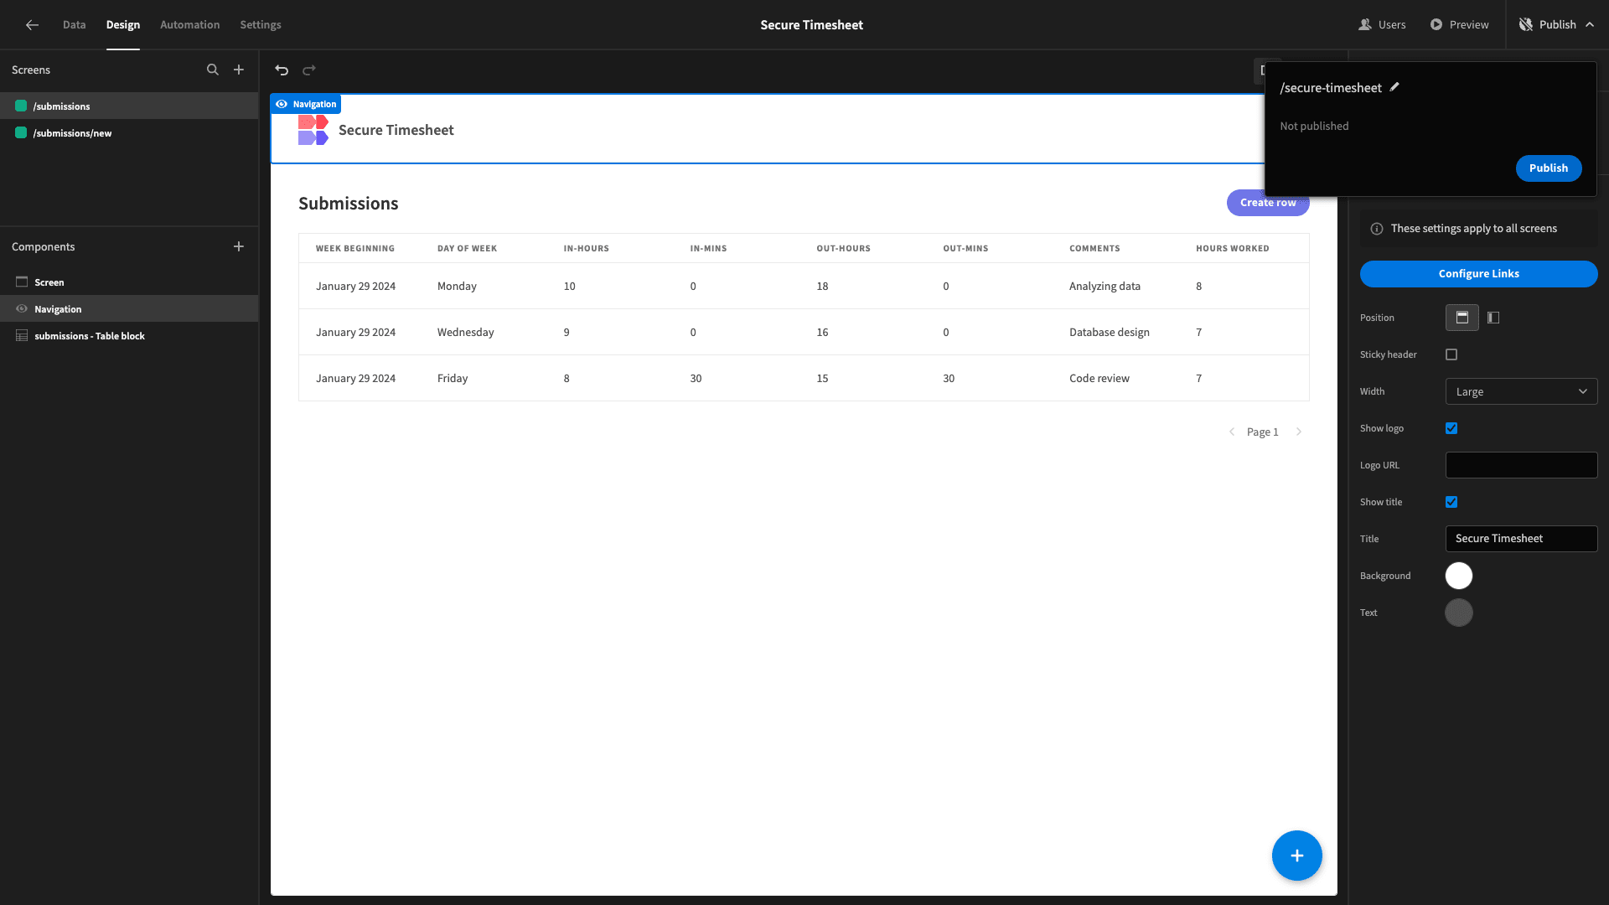Screen dimensions: 1609x905
Task: Set navigation position to top
Action: click(x=1462, y=318)
